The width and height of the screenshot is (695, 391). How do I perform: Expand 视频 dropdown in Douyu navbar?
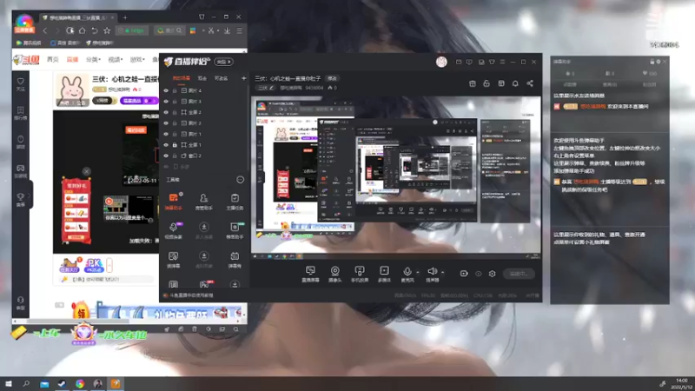115,59
